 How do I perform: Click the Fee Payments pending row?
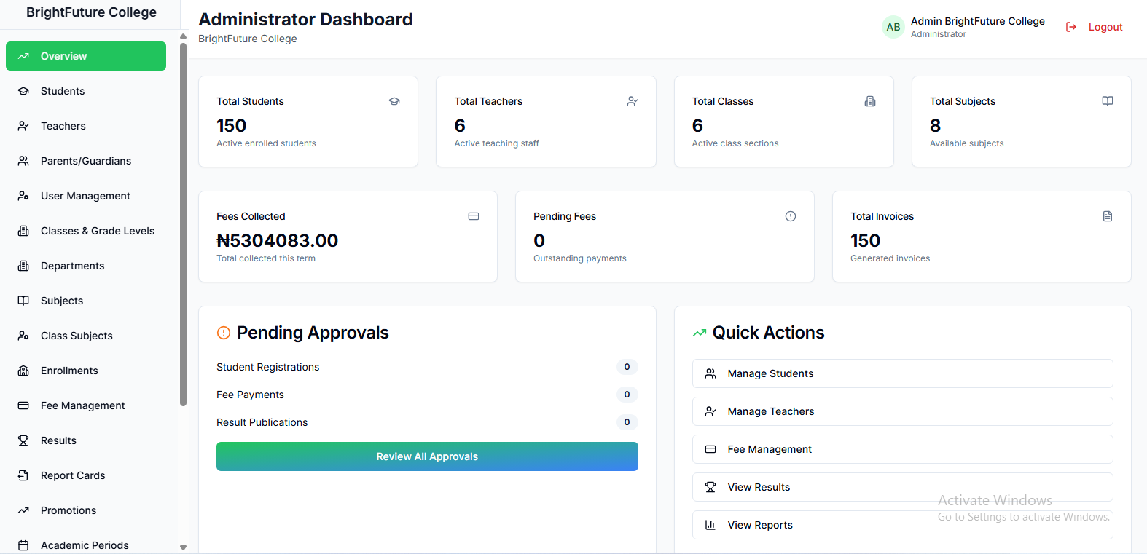[x=427, y=395]
